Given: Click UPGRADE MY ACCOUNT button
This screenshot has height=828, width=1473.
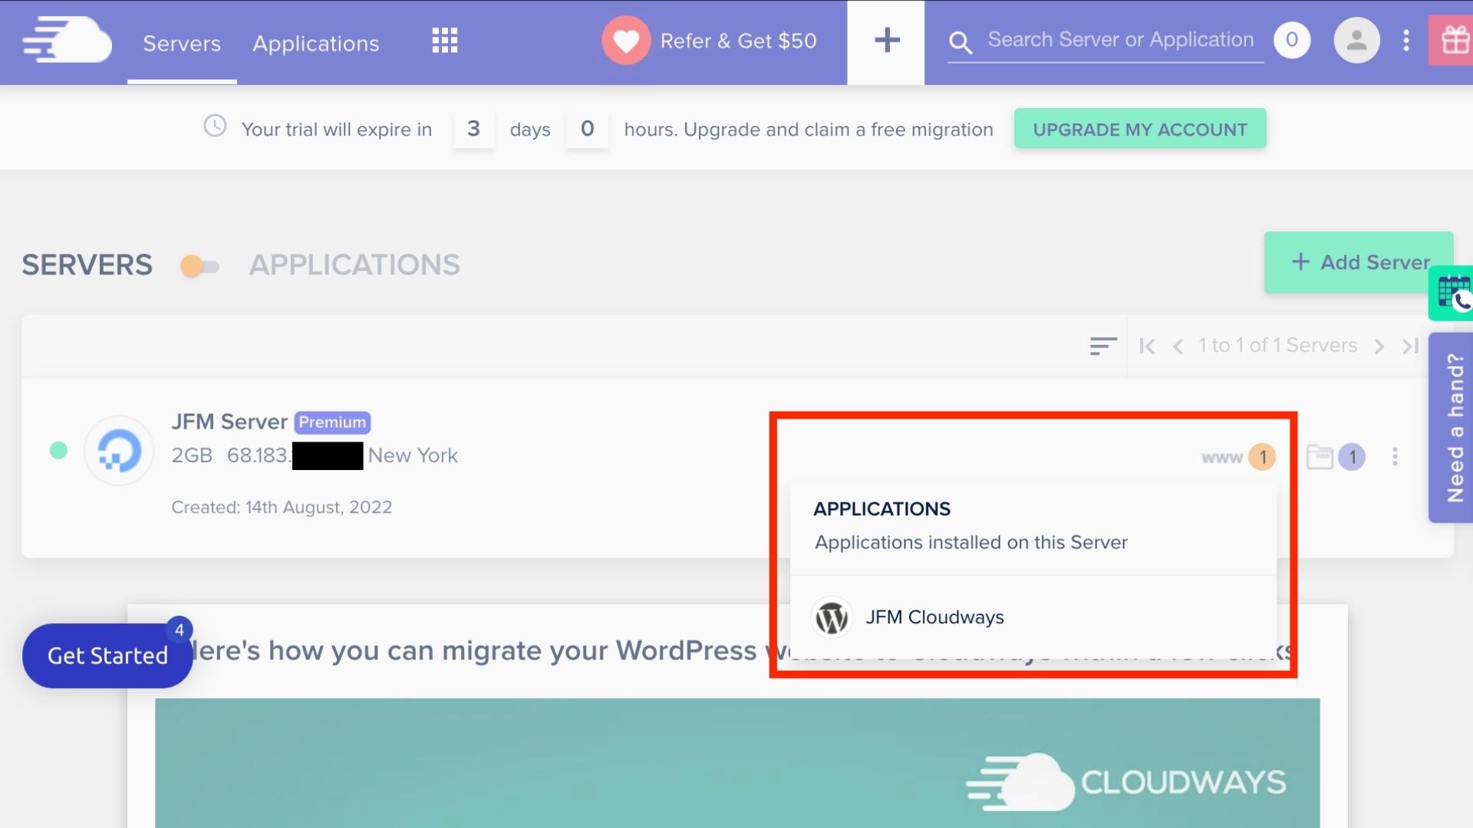Looking at the screenshot, I should click(1140, 129).
